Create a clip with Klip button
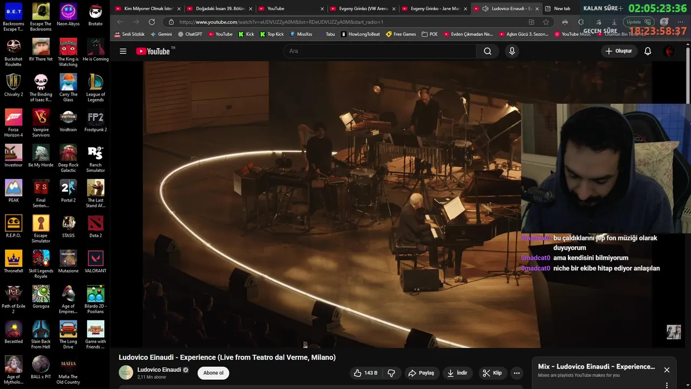The height and width of the screenshot is (389, 691). click(x=492, y=373)
